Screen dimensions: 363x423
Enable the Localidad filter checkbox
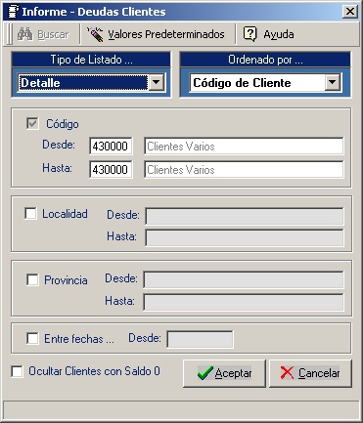pos(30,214)
